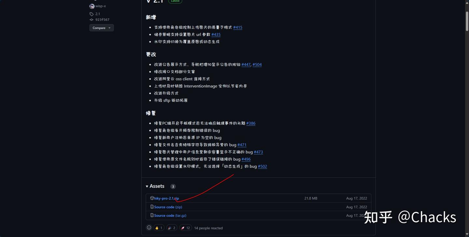The height and width of the screenshot is (237, 469).
Task: Click the package icon beside lsky-pro-2.1.zip
Action: [x=152, y=198]
